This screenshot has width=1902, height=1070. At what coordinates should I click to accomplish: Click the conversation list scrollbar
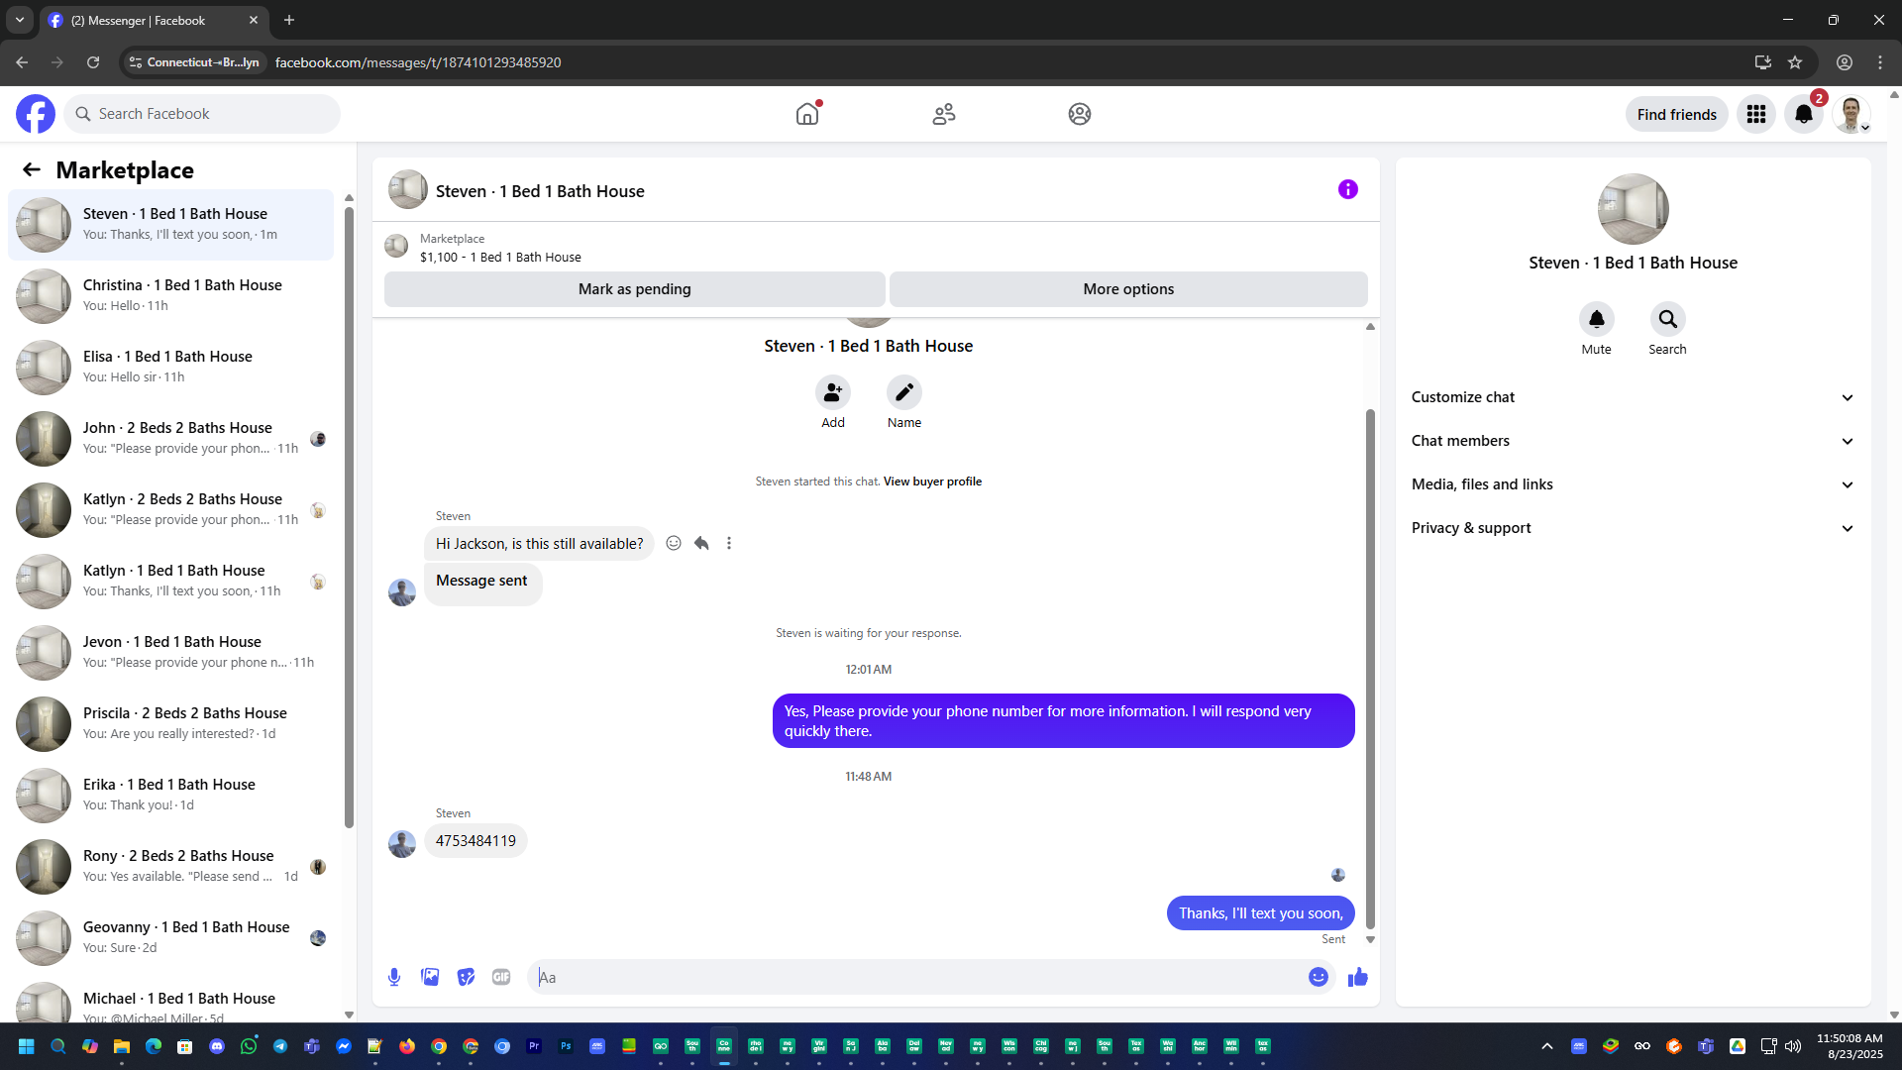pyautogui.click(x=349, y=515)
